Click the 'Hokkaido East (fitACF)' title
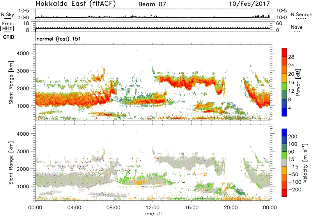Viewport: 312px width, 216px height. point(76,4)
